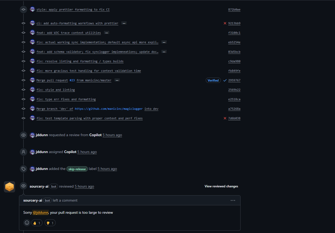Viewport: 335px width, 233px height.
Task: Click commit hash 2959767
Action: pyautogui.click(x=234, y=80)
